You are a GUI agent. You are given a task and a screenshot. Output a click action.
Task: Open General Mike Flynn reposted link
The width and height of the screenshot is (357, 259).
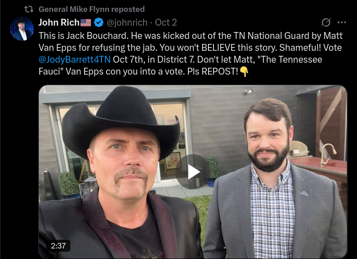point(91,9)
